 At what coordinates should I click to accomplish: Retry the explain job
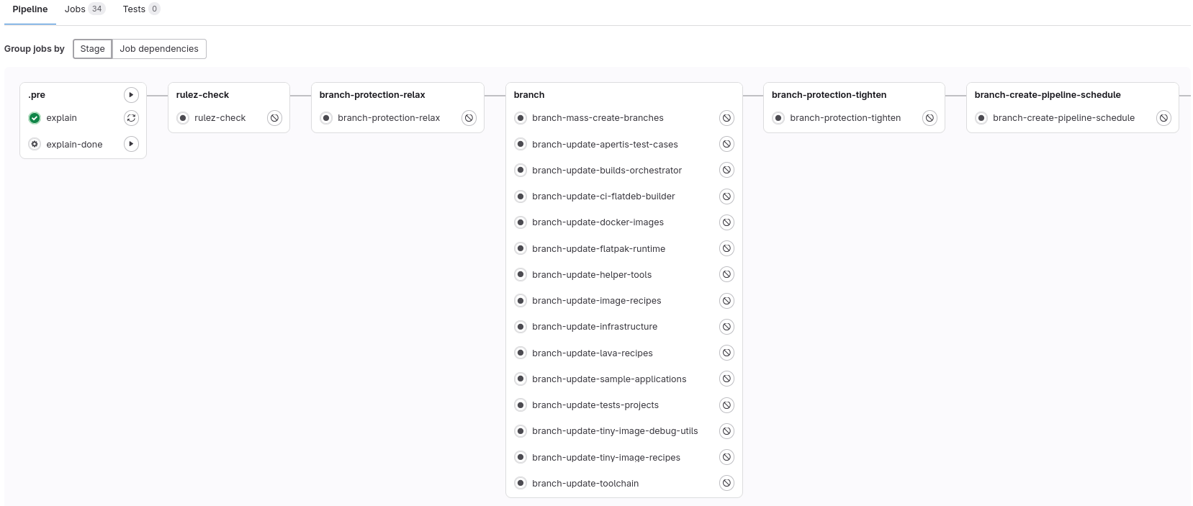131,118
